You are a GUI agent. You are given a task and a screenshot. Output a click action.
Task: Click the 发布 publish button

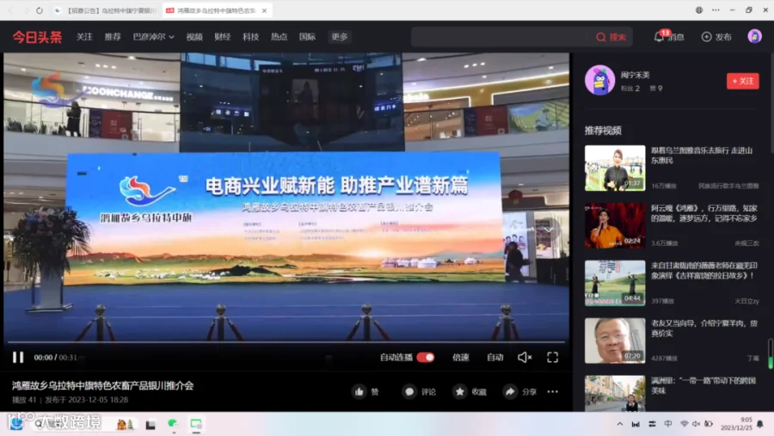point(716,37)
